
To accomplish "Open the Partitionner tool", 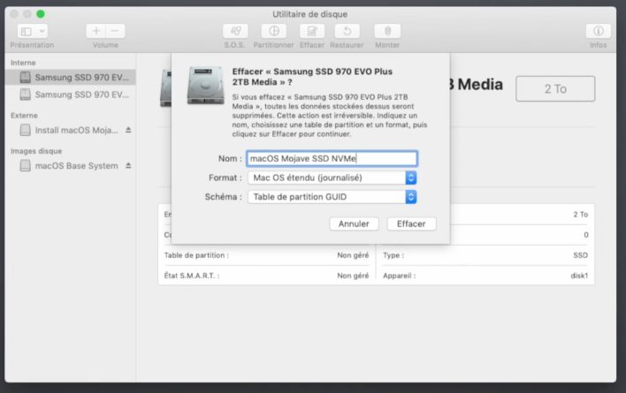I will click(x=274, y=31).
